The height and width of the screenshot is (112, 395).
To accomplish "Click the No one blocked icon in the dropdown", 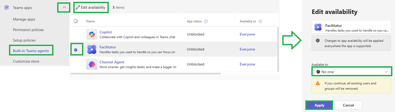I will 318,72.
